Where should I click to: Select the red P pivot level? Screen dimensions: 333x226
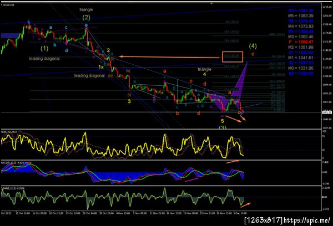click(301, 42)
